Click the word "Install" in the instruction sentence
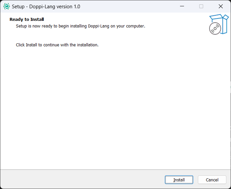 [x=31, y=45]
